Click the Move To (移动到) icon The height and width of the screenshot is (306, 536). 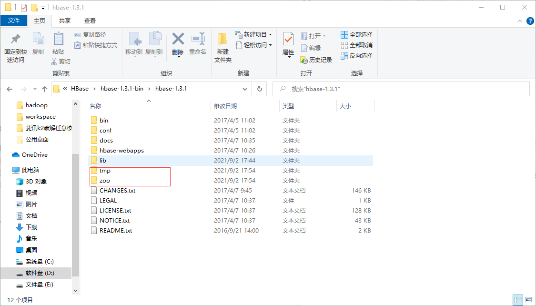point(134,39)
